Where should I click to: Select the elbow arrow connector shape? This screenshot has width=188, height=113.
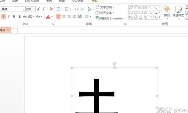155,12
